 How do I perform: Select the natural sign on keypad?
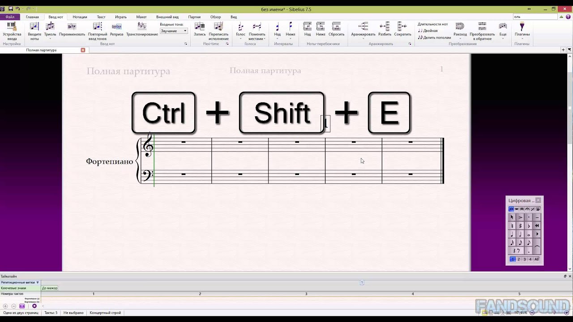pyautogui.click(x=512, y=226)
